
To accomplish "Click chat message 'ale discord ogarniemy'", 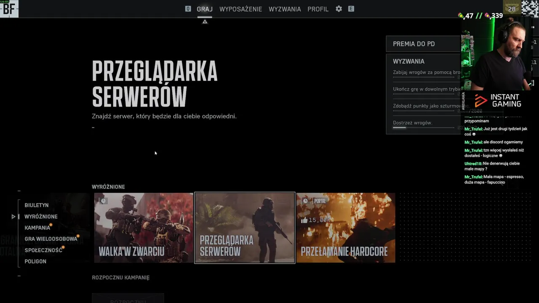I will pyautogui.click(x=494, y=142).
